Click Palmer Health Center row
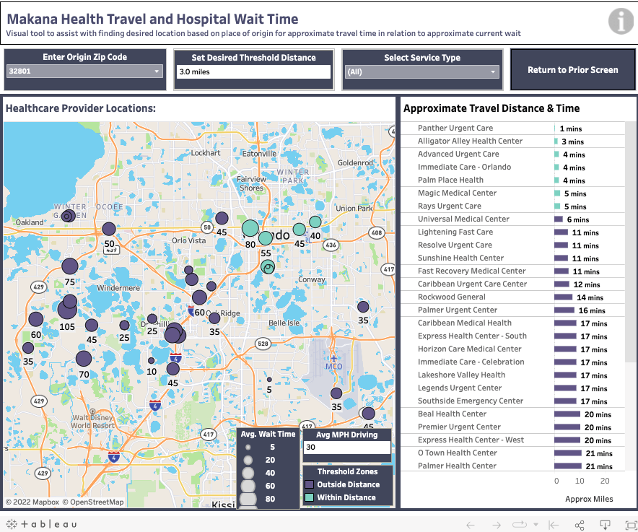The image size is (638, 532). [512, 466]
